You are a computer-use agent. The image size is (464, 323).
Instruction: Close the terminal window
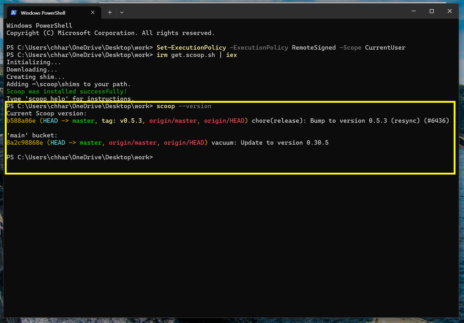[x=450, y=11]
